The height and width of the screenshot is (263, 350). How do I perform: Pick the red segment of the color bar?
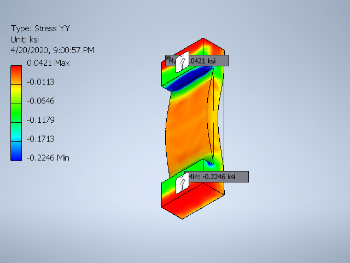click(16, 70)
